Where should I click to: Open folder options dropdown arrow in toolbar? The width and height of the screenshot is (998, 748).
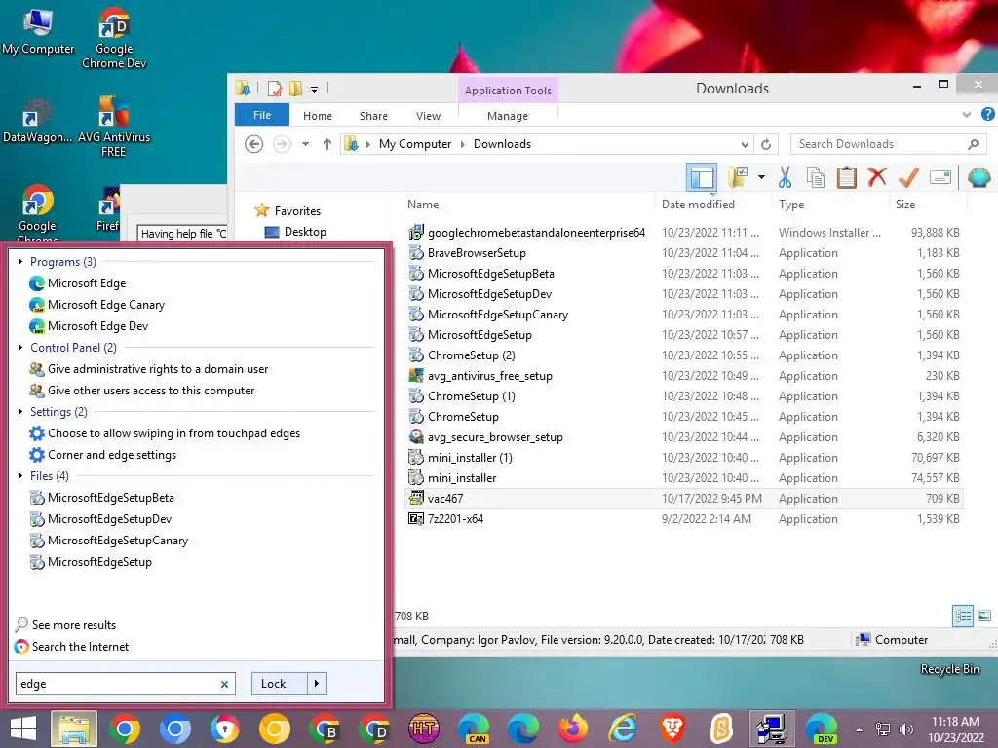[x=761, y=177]
